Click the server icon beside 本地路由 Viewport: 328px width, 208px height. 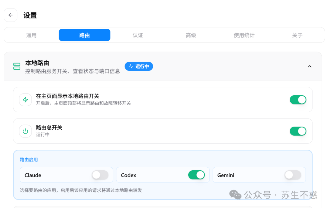tap(17, 66)
